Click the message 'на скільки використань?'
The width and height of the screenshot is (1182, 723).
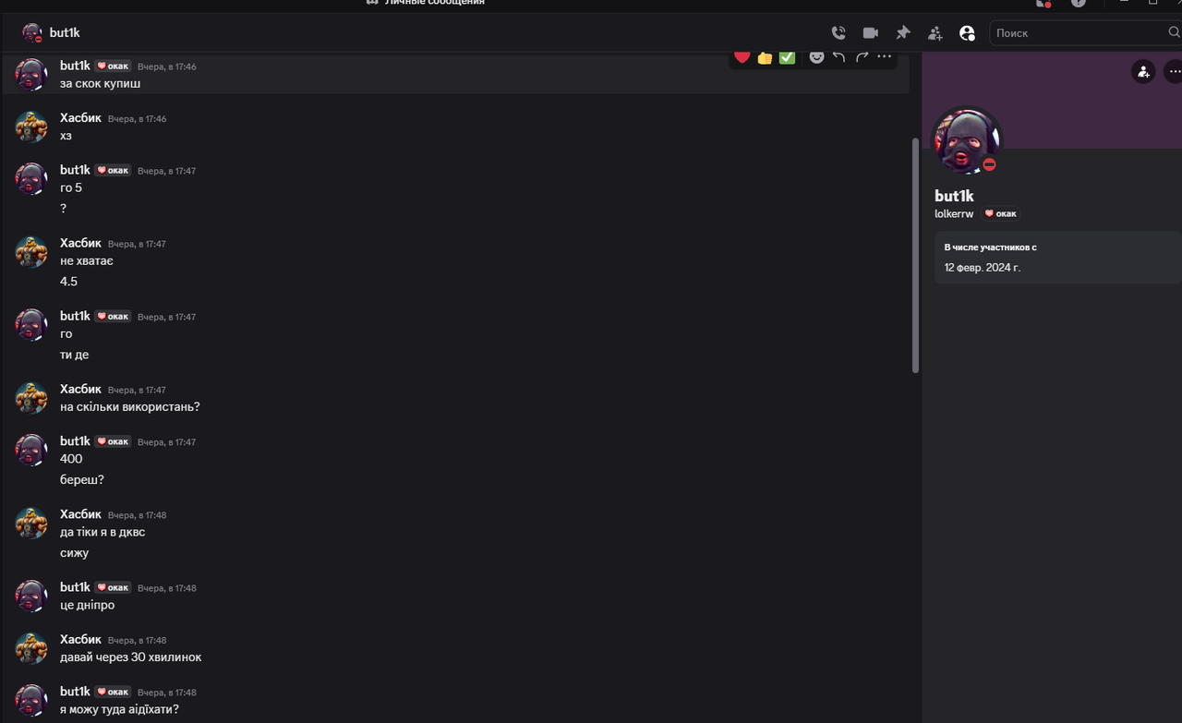click(x=130, y=406)
